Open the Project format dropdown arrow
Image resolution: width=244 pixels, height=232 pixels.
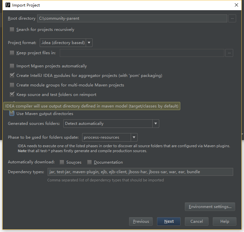coord(89,43)
